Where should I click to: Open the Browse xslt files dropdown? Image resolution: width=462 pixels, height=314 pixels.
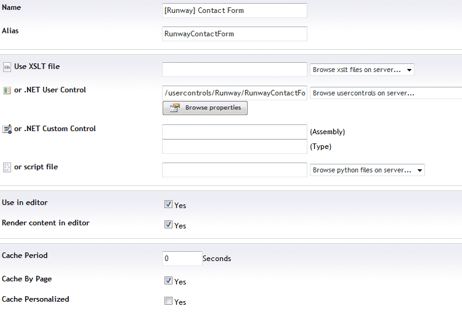coord(362,70)
